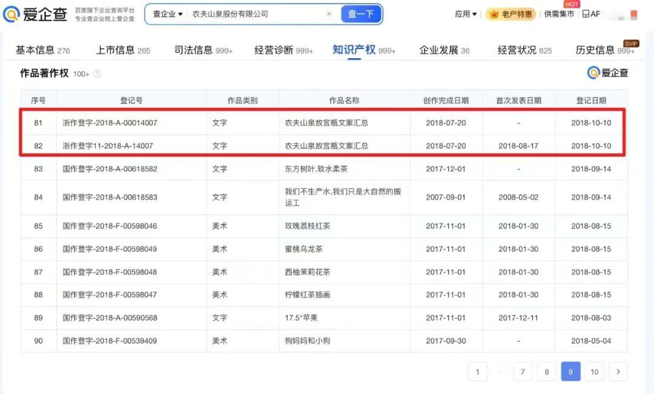The image size is (654, 394).
Task: Click the gold medal icon on 老户特惠
Action: pyautogui.click(x=494, y=13)
